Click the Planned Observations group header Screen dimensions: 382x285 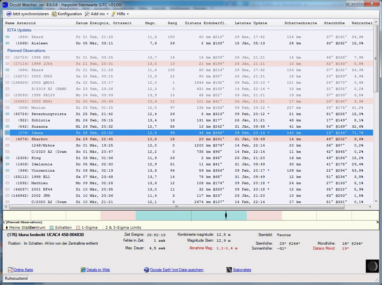coord(26,51)
